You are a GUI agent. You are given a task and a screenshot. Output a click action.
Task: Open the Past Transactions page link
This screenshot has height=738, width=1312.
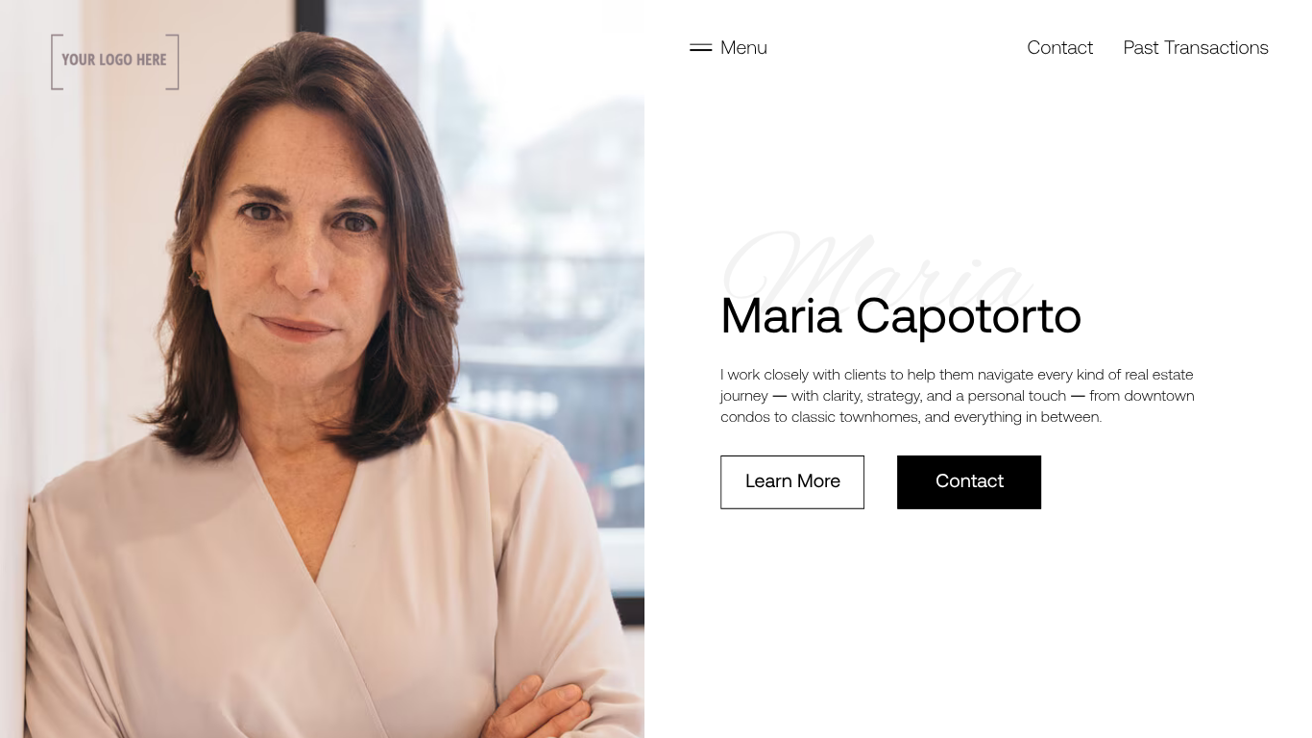point(1196,48)
